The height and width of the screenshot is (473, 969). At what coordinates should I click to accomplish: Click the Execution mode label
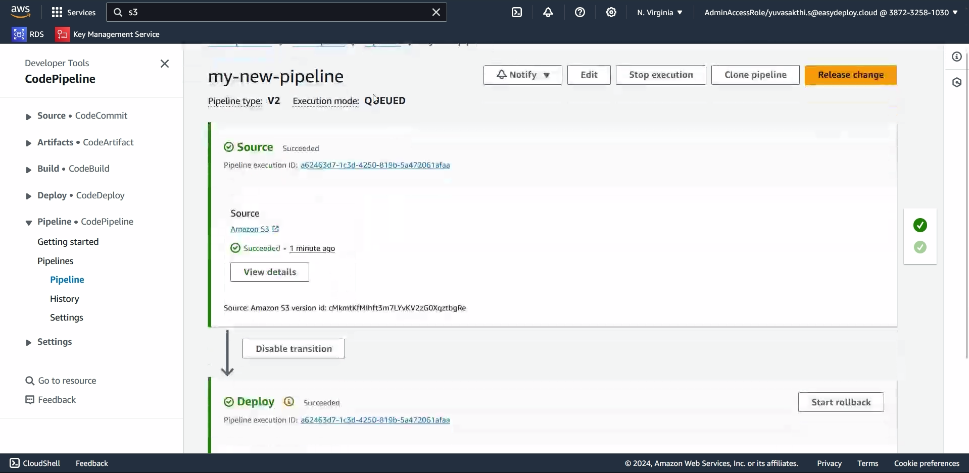pos(326,101)
